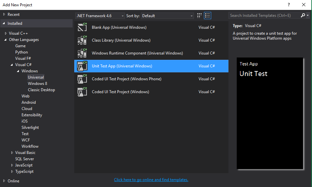The width and height of the screenshot is (312, 187).
Task: Click the Coded UI Test Windows Phone icon
Action: [82, 79]
